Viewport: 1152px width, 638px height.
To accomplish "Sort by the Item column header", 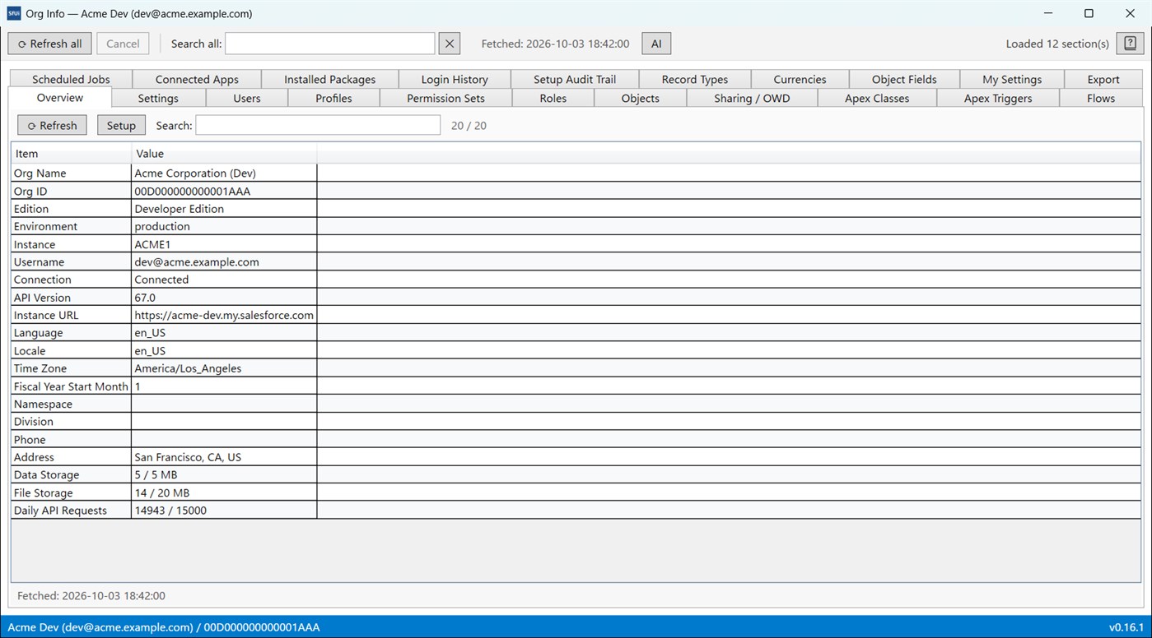I will tap(71, 154).
